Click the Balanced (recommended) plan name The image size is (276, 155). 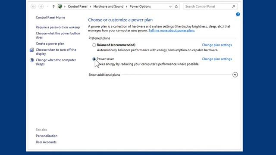[x=116, y=45]
